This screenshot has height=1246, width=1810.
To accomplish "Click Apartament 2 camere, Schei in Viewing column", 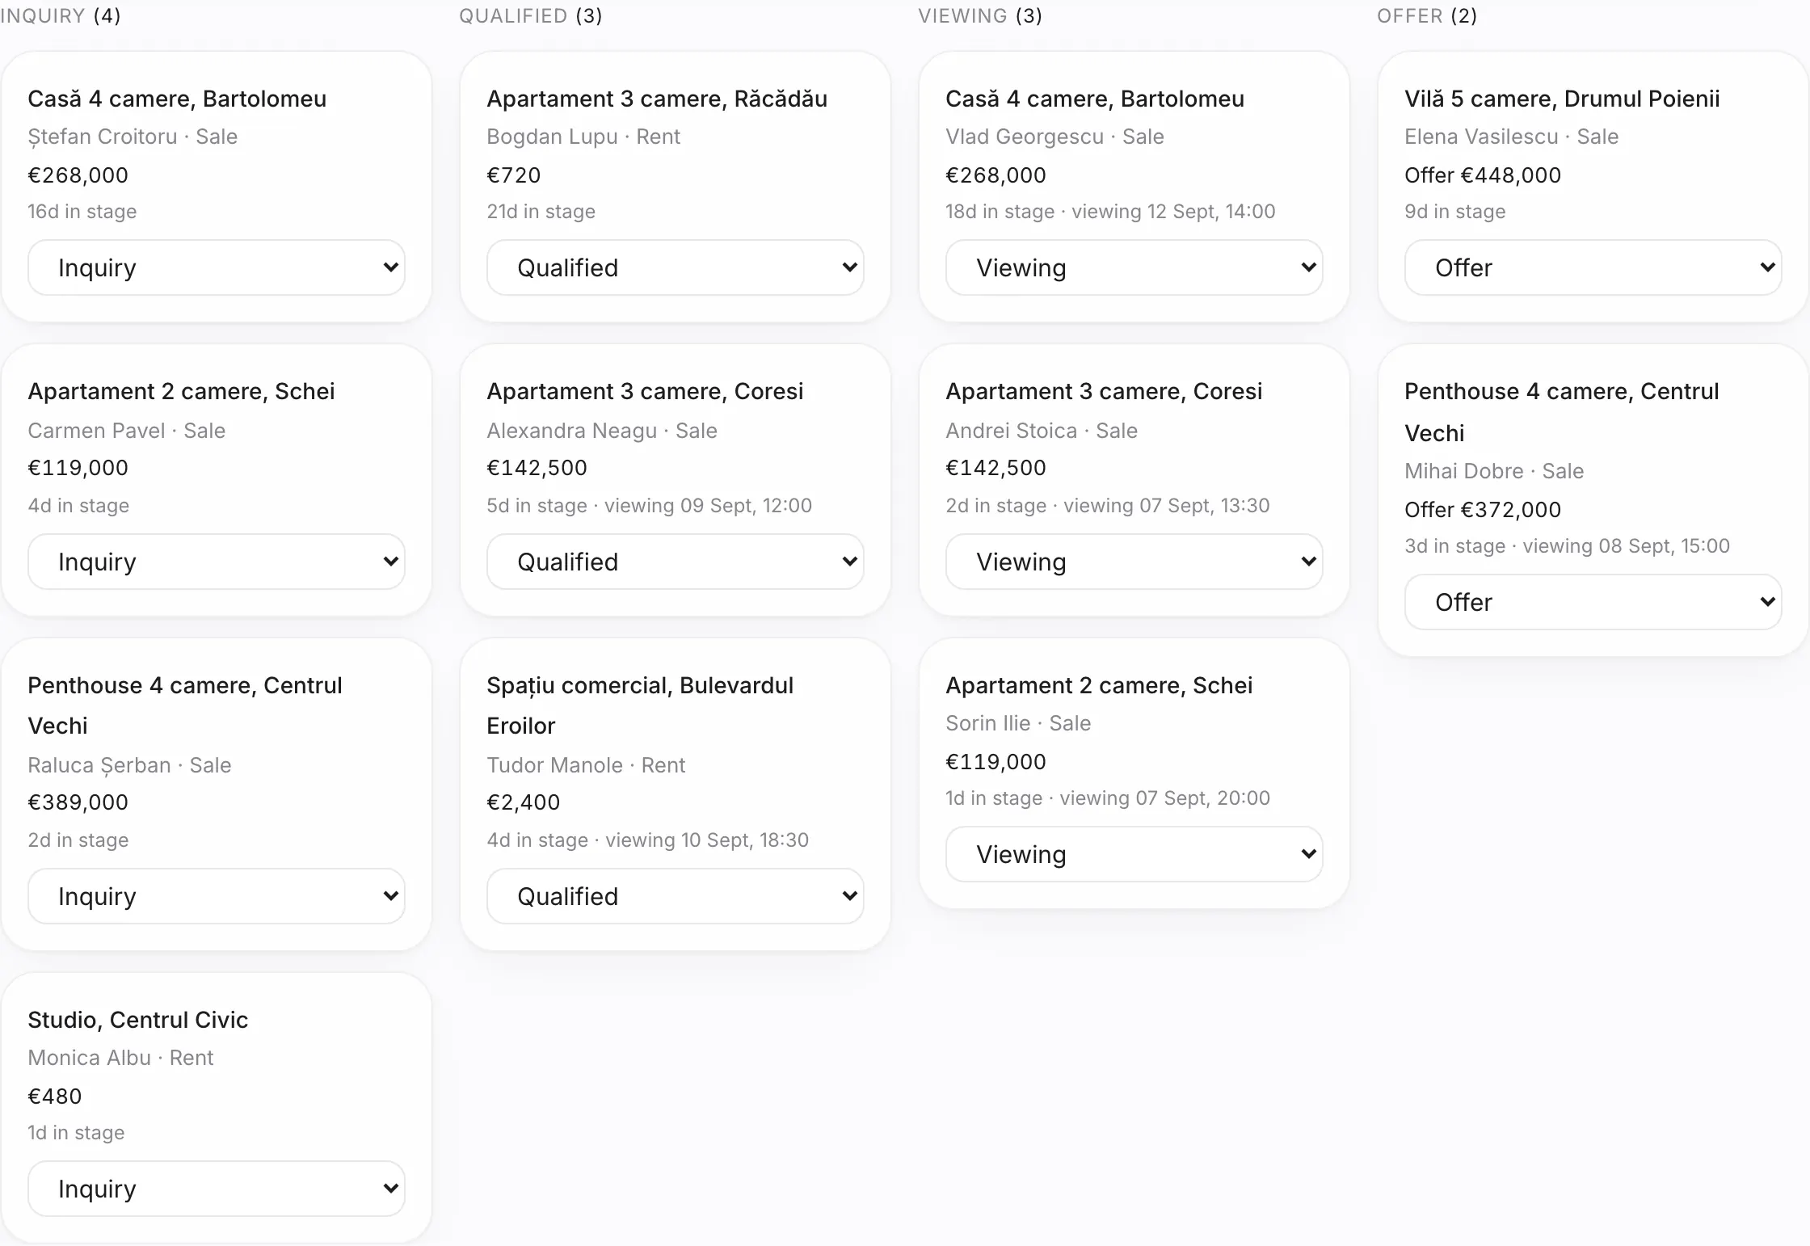I will point(1099,685).
